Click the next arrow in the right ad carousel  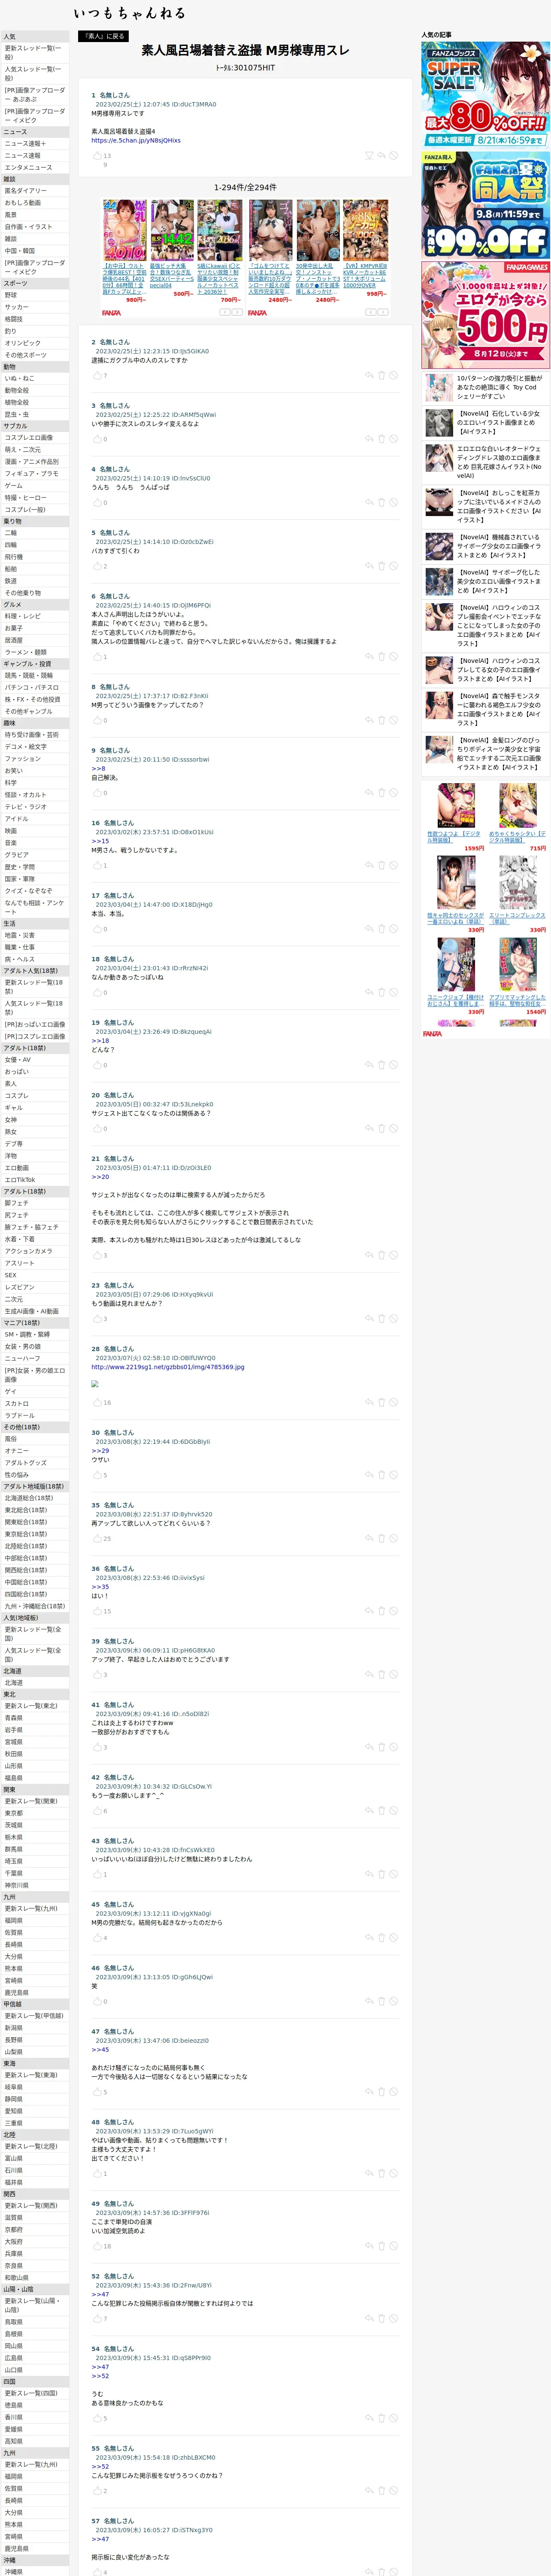click(x=384, y=312)
